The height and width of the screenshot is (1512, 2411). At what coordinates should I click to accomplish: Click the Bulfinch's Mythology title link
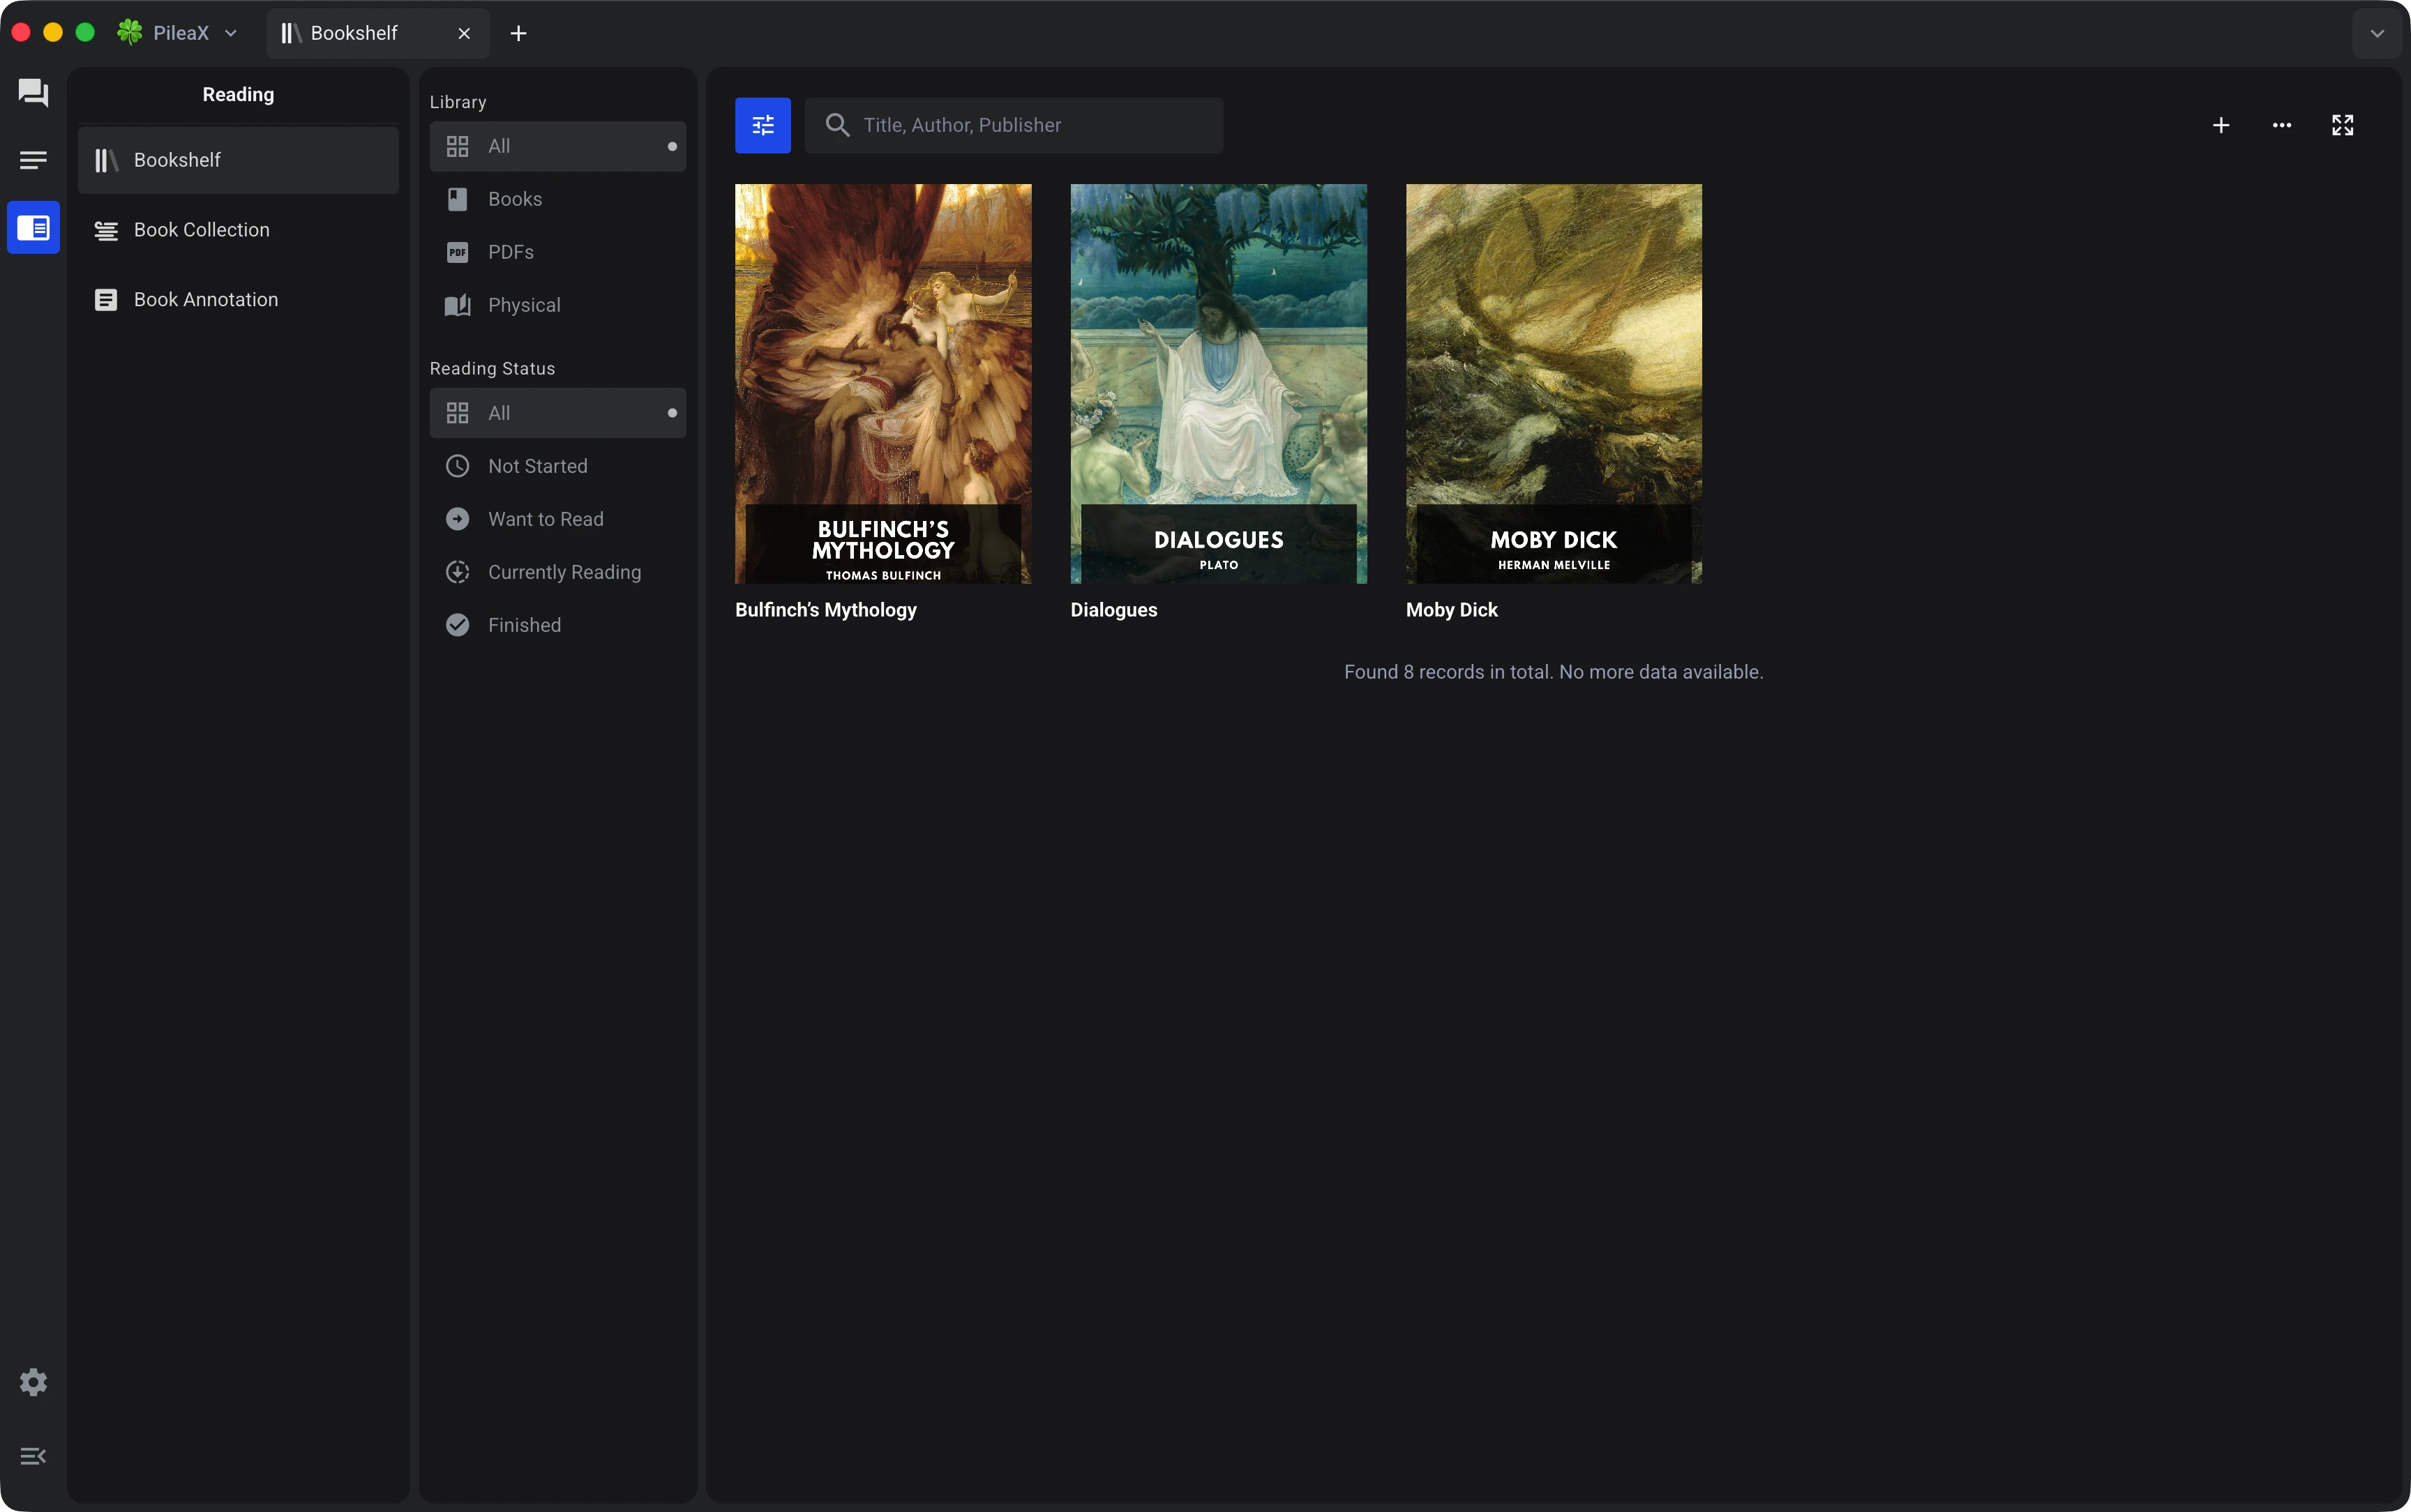(826, 610)
